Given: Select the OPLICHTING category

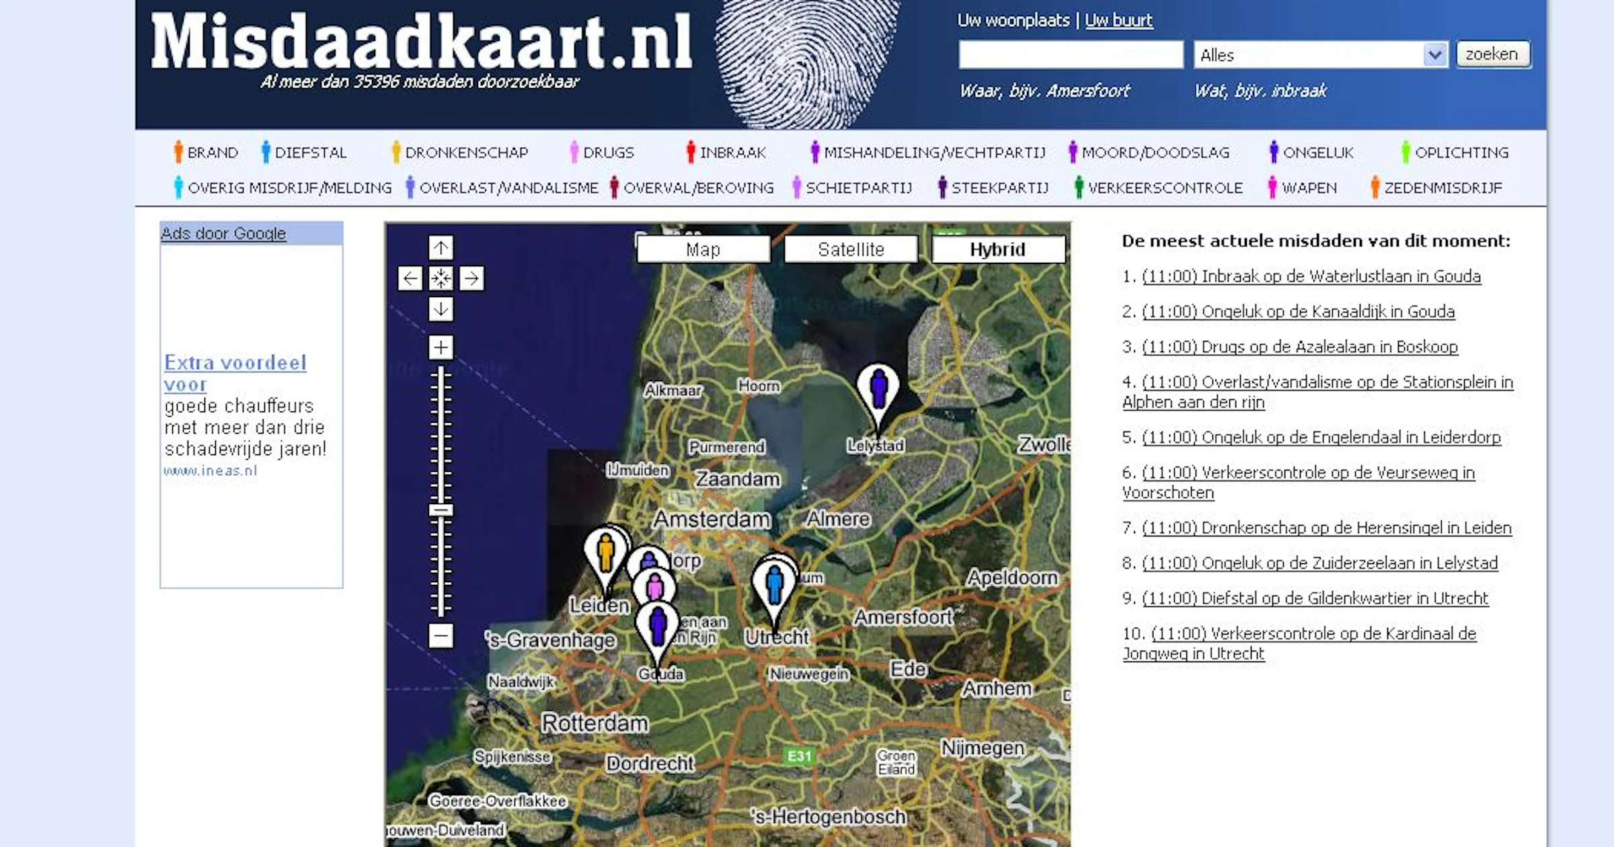Looking at the screenshot, I should click(x=1455, y=152).
